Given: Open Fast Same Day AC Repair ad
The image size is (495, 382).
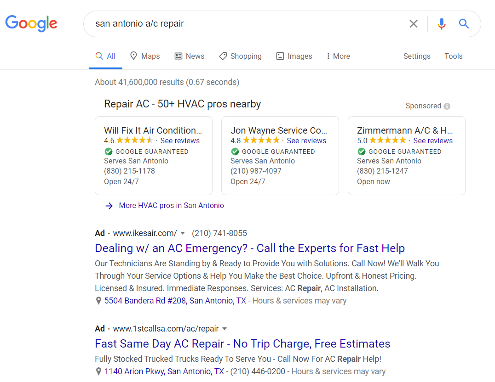Looking at the screenshot, I should coord(242,344).
